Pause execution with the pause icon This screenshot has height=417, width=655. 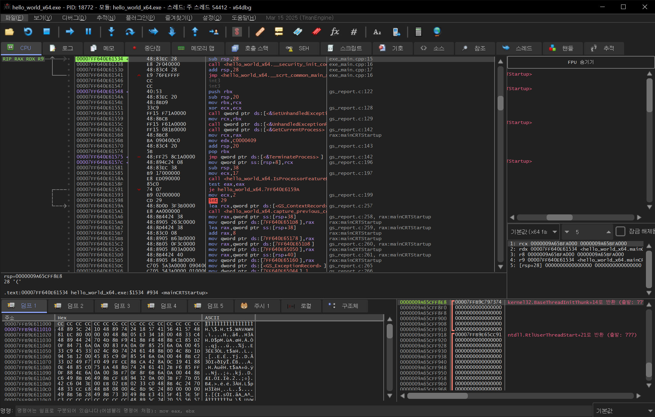click(x=88, y=32)
